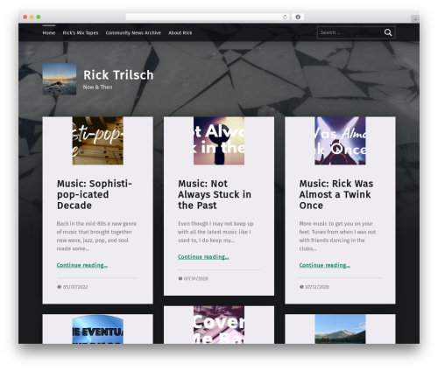Click the green maximize window dot

39,17
